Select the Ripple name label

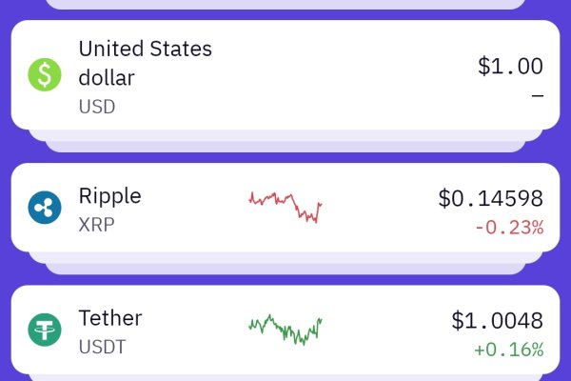(109, 195)
